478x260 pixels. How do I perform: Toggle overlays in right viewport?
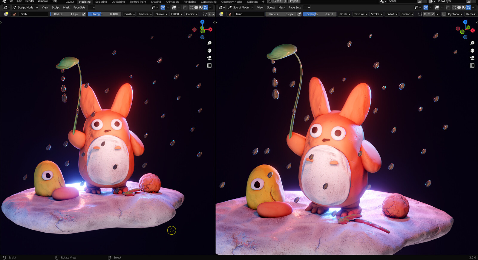(x=437, y=7)
